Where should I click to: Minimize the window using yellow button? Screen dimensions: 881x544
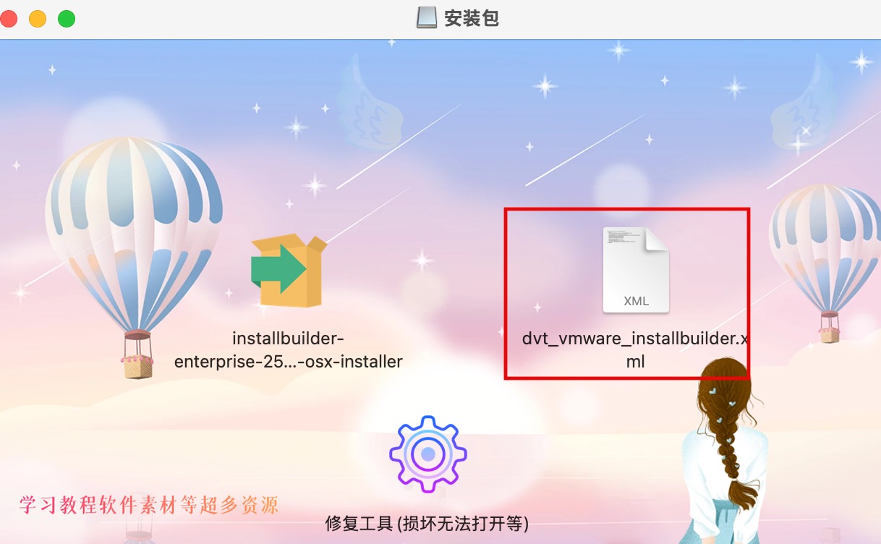tap(38, 19)
